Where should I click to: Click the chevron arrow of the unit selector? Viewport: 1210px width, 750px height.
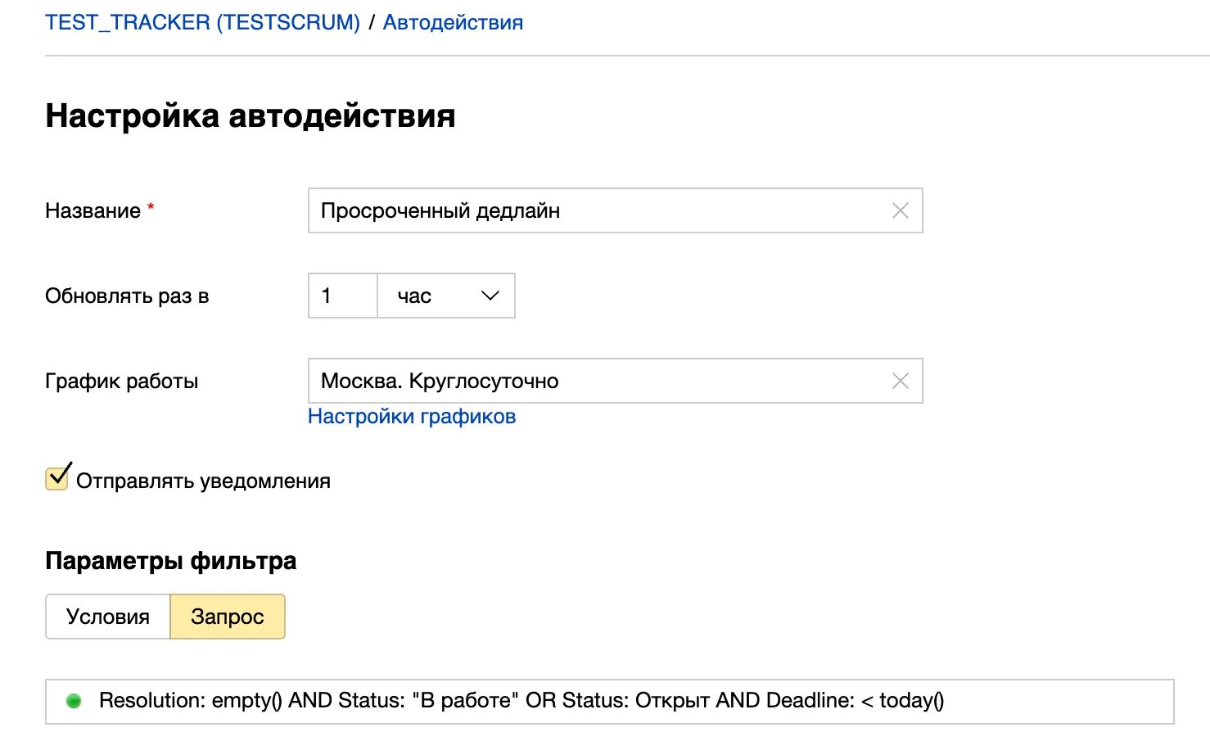pyautogui.click(x=490, y=296)
